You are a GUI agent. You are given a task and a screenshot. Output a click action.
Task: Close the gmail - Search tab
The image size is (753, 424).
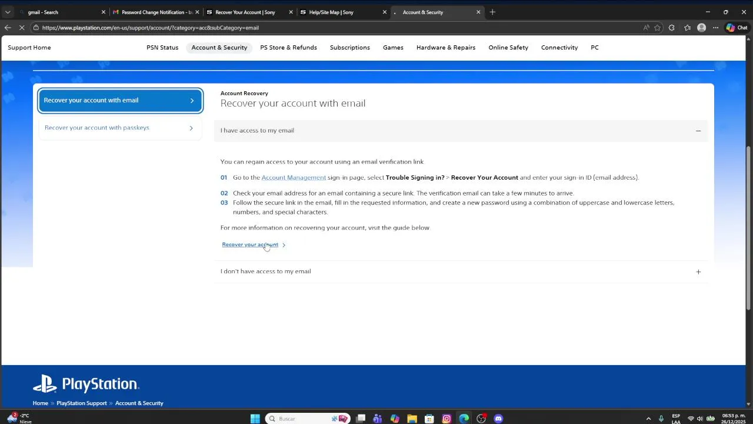point(103,12)
